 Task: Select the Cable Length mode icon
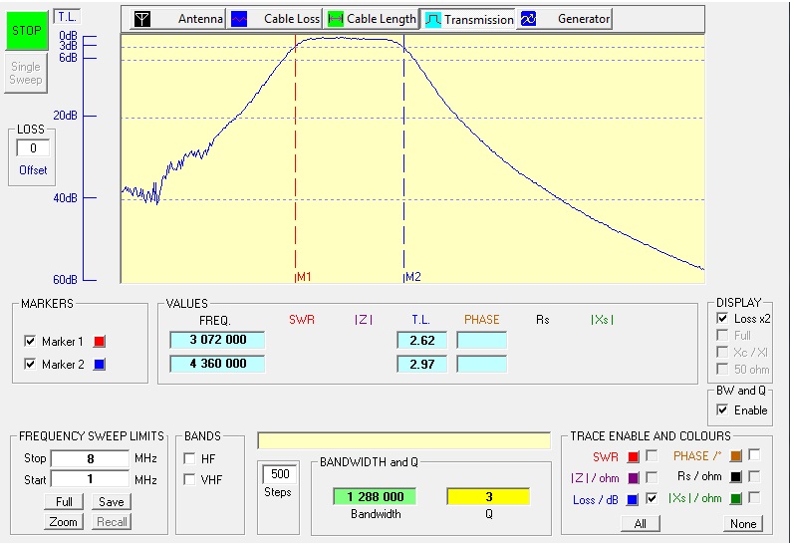click(x=336, y=19)
